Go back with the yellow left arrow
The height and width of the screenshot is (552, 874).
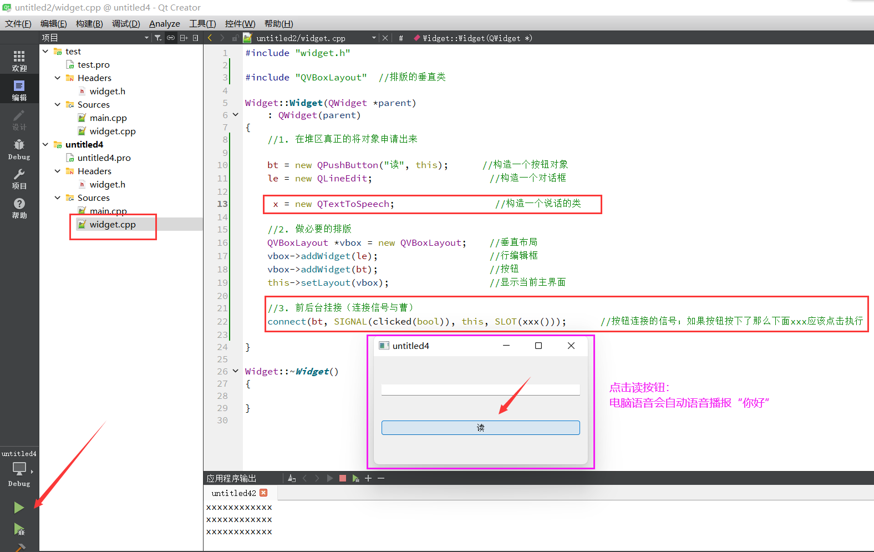tap(210, 38)
